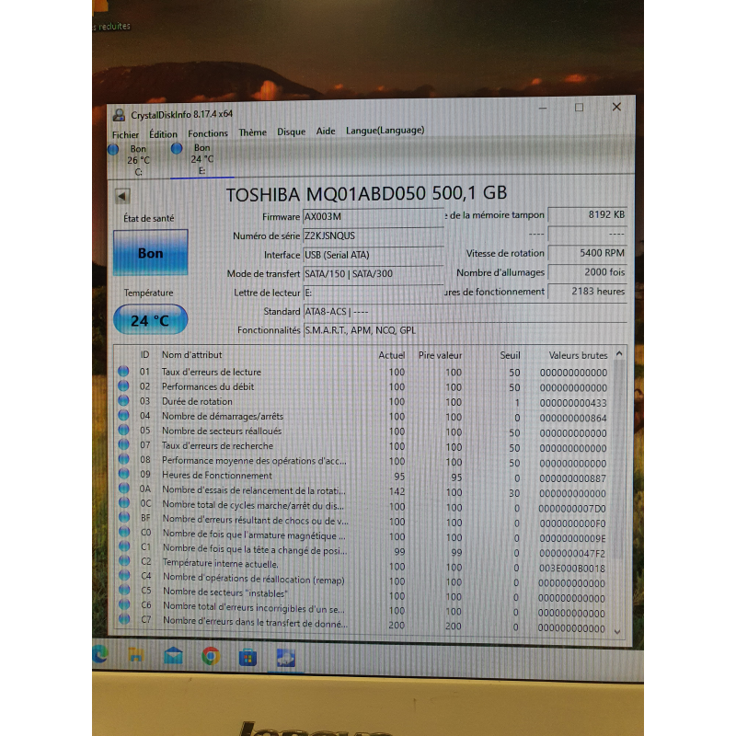The image size is (736, 736).
Task: Click the Google Chrome taskbar icon
Action: (212, 657)
